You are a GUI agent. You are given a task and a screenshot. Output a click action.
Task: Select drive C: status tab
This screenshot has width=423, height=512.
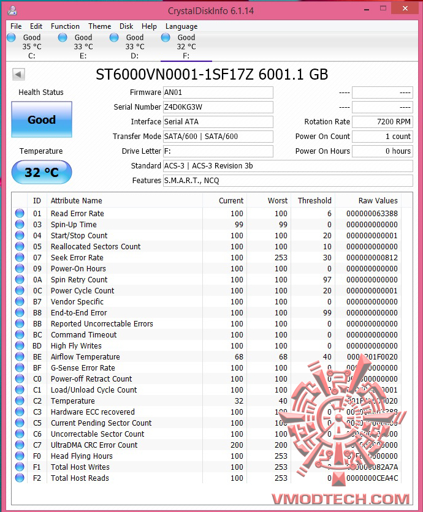pos(32,47)
